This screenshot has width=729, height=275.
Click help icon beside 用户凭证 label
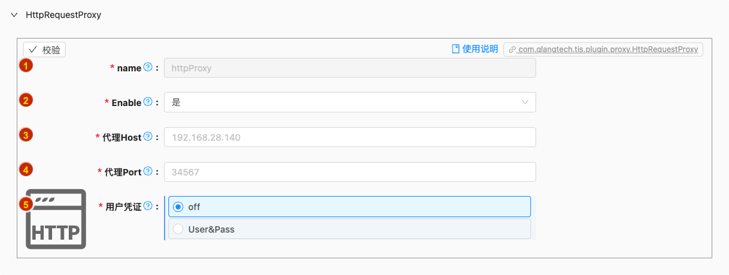click(148, 206)
